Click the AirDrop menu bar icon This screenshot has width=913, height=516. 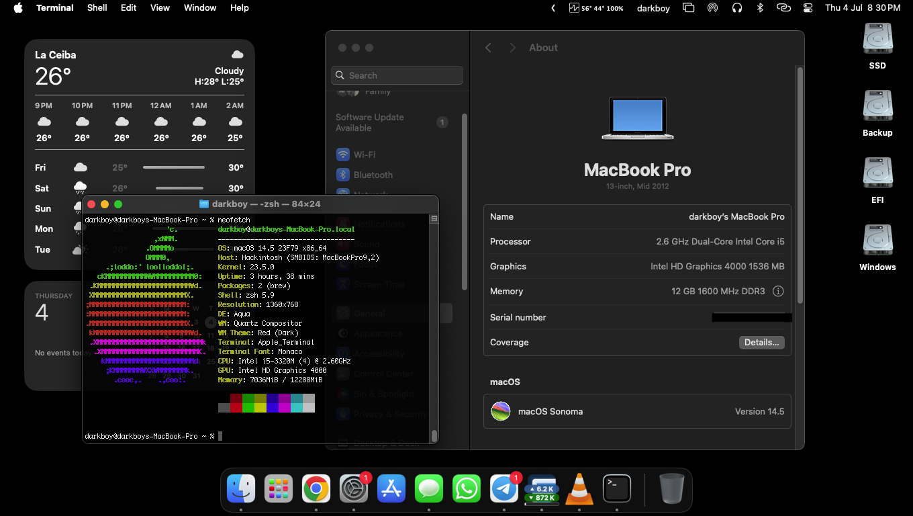click(712, 8)
